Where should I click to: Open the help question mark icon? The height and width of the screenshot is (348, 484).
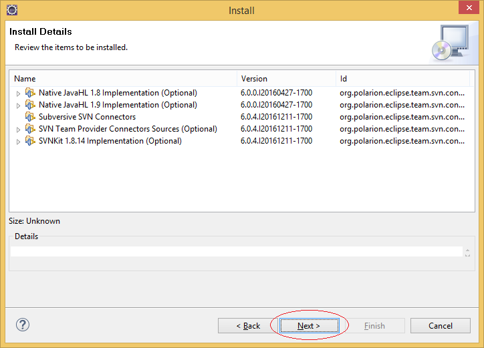pos(23,325)
